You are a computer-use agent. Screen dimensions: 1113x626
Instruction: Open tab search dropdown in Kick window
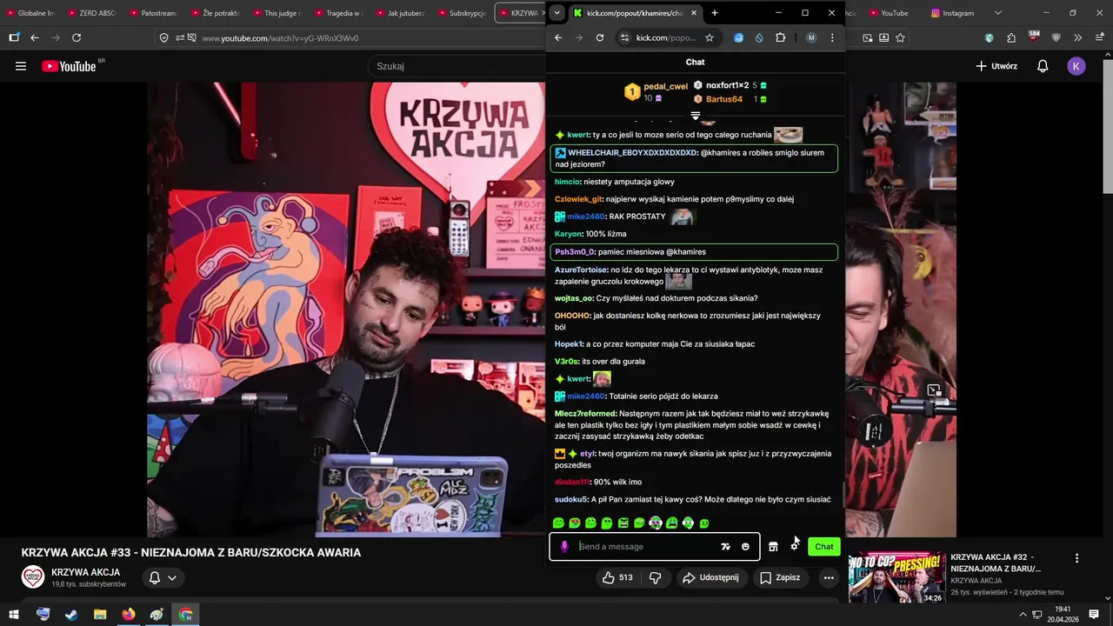coord(556,13)
